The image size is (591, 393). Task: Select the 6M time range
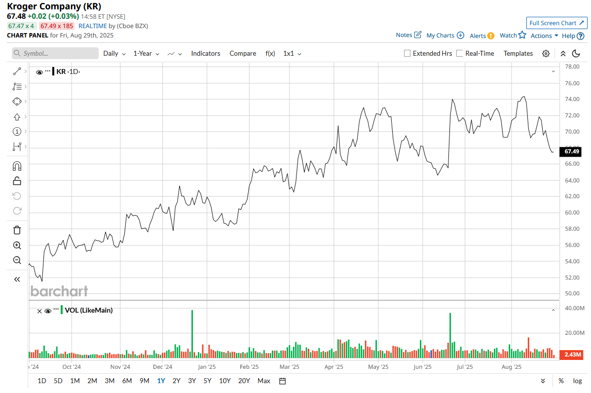point(127,381)
